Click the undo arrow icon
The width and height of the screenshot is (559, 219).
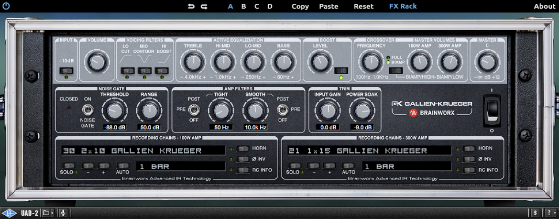tap(191, 6)
